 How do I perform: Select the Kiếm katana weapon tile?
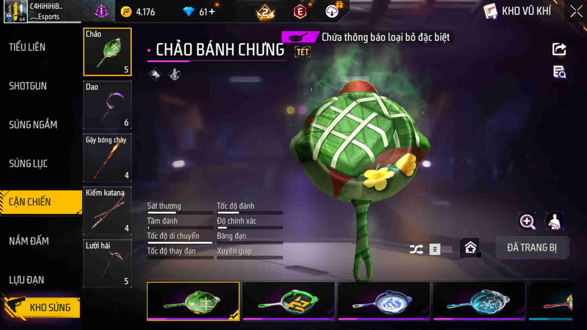[x=107, y=211]
